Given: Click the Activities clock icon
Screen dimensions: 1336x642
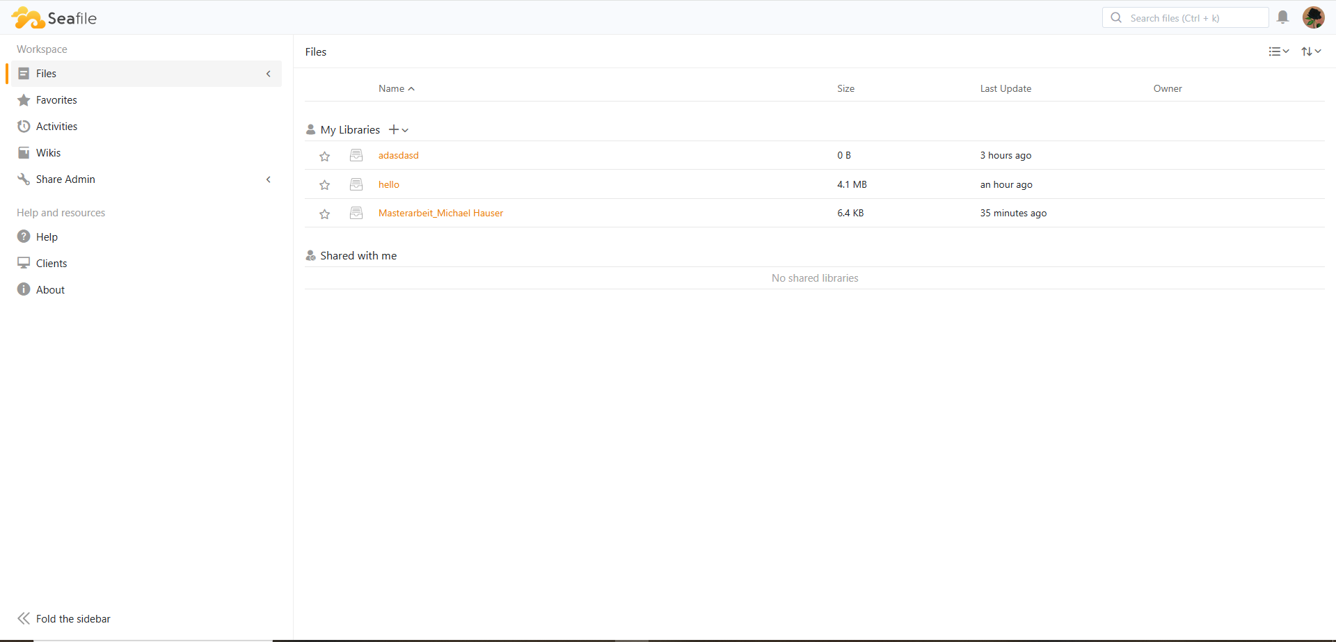Looking at the screenshot, I should [24, 127].
